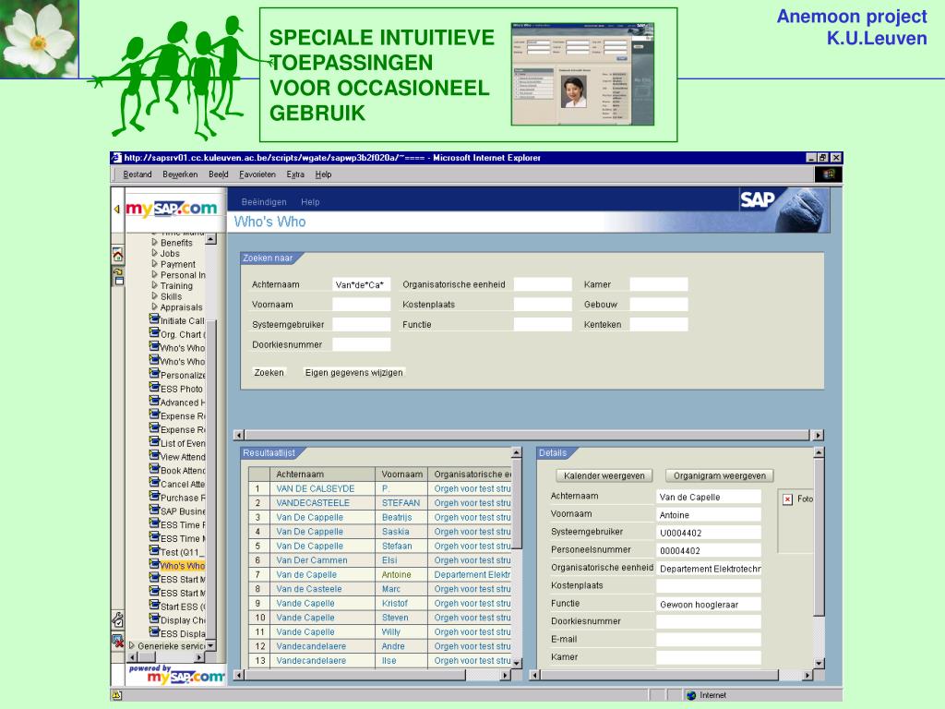This screenshot has width=945, height=709.
Task: Open the Favorieten menu
Action: click(257, 174)
